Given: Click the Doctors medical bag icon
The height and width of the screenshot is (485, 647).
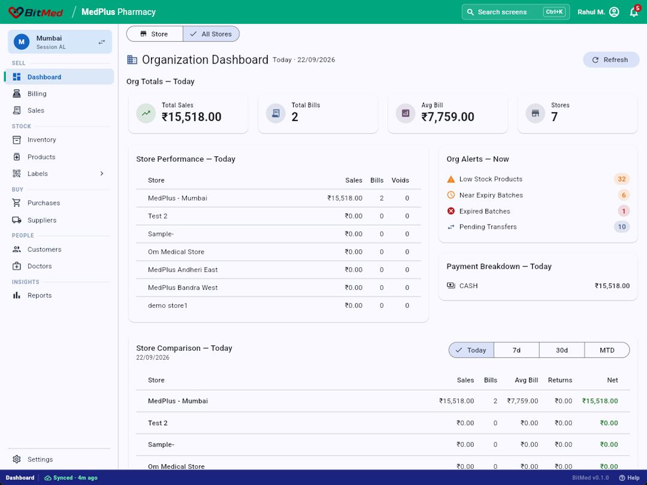Looking at the screenshot, I should pos(17,266).
